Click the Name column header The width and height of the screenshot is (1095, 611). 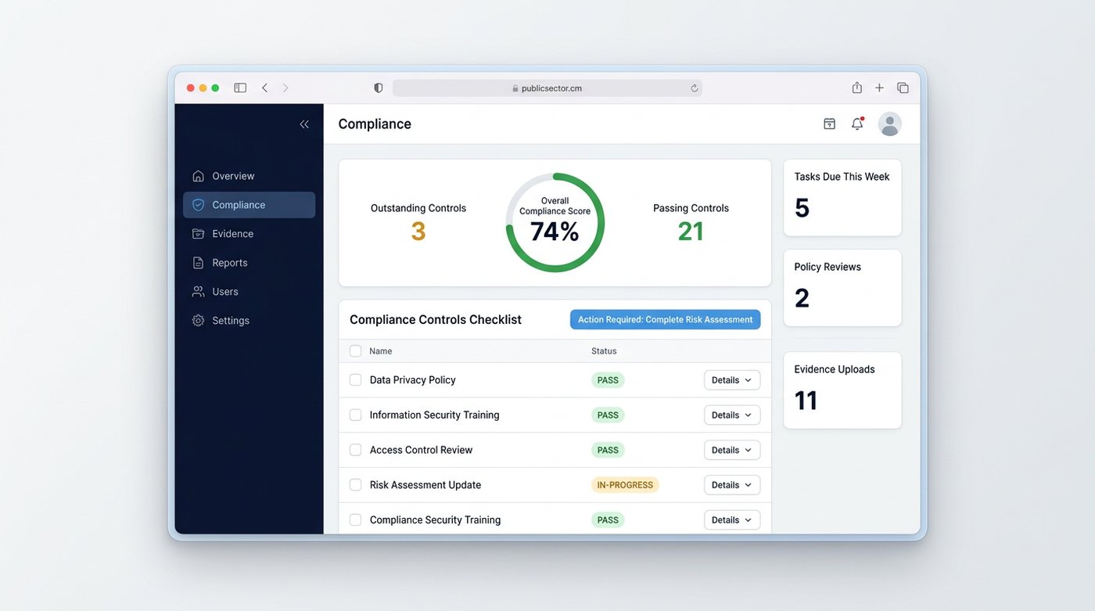coord(381,351)
